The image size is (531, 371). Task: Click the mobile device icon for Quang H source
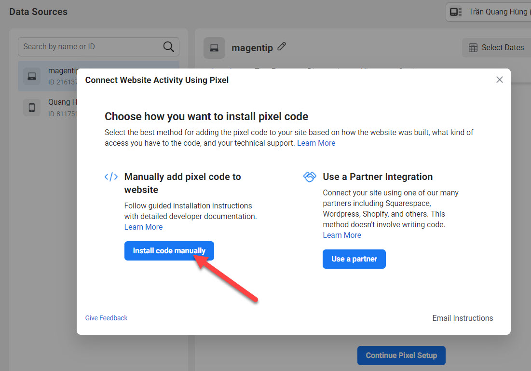click(x=32, y=107)
